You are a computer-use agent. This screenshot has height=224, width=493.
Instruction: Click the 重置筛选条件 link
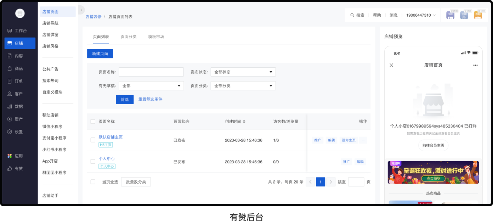[150, 99]
